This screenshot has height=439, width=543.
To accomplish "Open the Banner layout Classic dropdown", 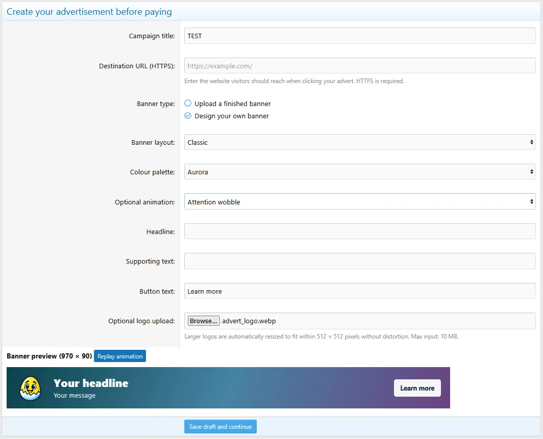I will pyautogui.click(x=360, y=142).
